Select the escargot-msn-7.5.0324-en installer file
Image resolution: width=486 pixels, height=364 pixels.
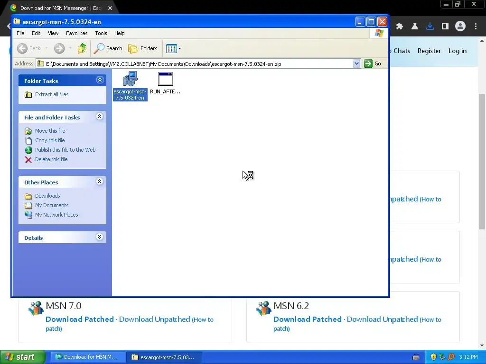(130, 86)
